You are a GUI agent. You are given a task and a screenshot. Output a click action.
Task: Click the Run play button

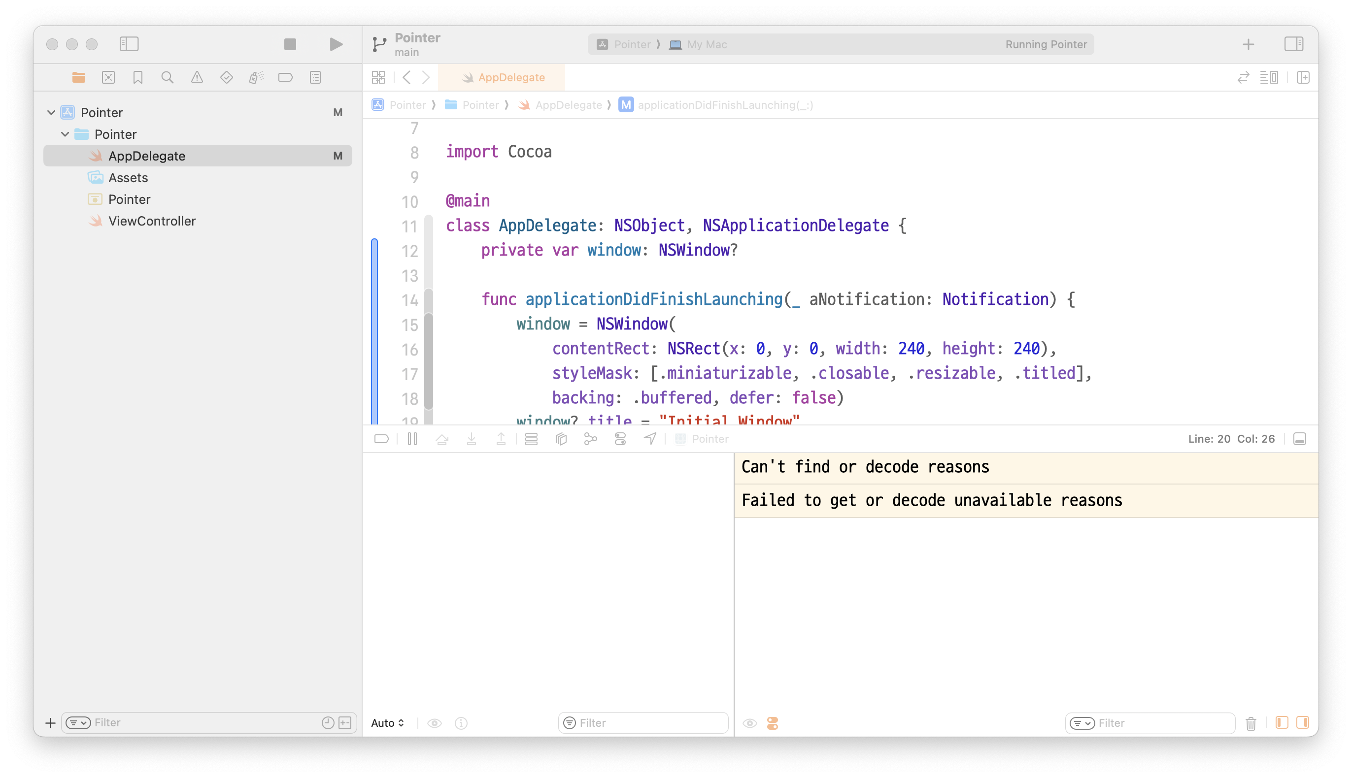tap(336, 44)
